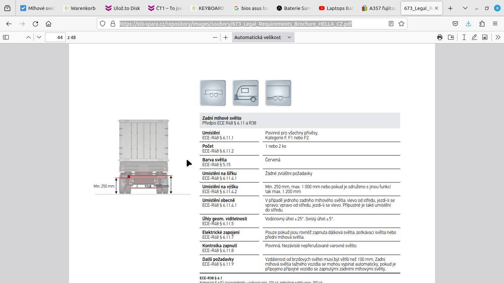Screen dimensions: 504x283
Task: Switch to the bios asus tab
Action: pyautogui.click(x=251, y=8)
